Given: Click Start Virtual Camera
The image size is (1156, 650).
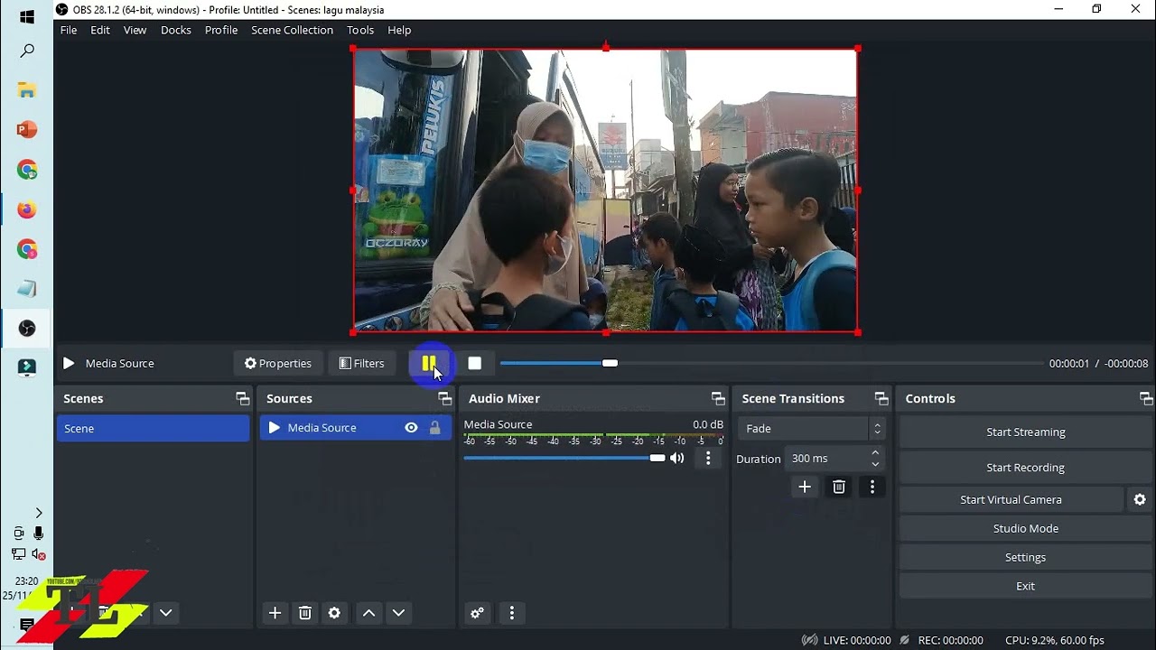Looking at the screenshot, I should pos(1011,499).
